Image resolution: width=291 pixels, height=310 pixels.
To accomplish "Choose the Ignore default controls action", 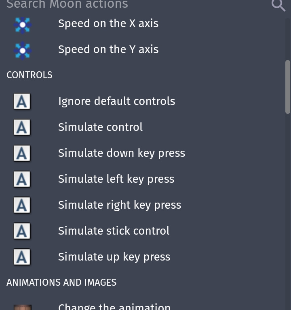I will pos(143,101).
